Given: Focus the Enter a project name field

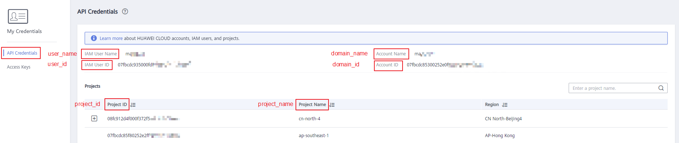Looking at the screenshot, I should [618, 88].
